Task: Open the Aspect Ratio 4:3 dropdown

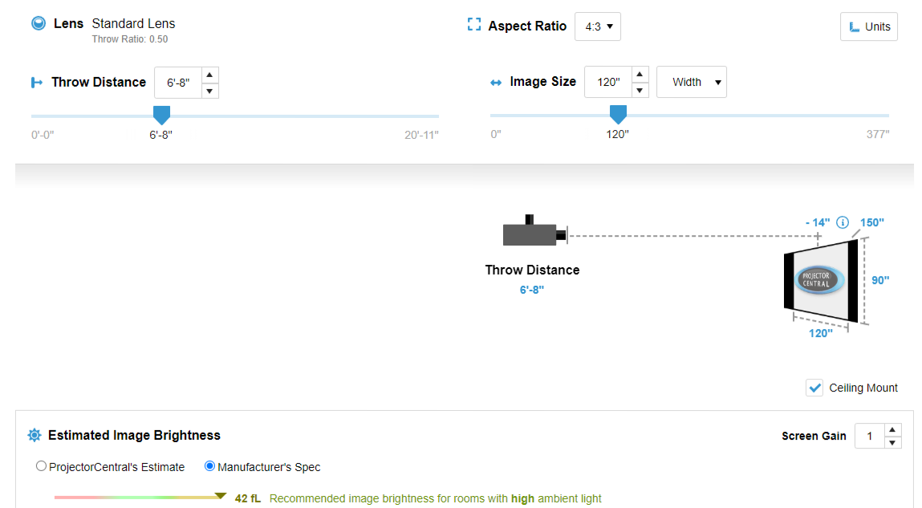Action: tap(598, 26)
